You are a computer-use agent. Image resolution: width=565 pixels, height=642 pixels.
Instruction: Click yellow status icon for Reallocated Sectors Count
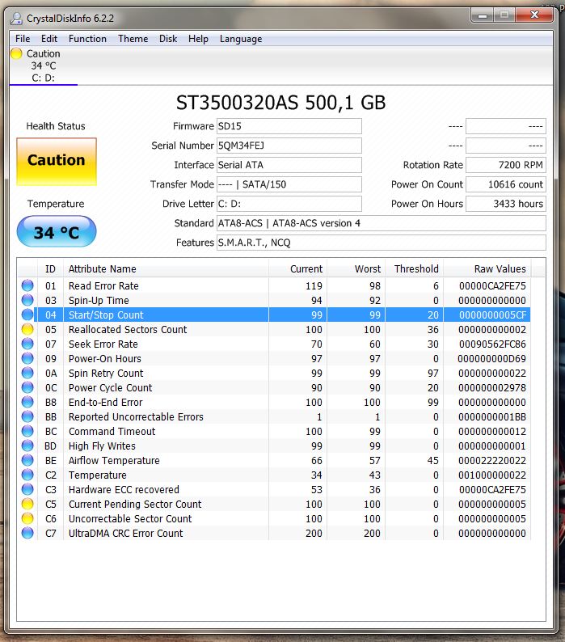(27, 329)
